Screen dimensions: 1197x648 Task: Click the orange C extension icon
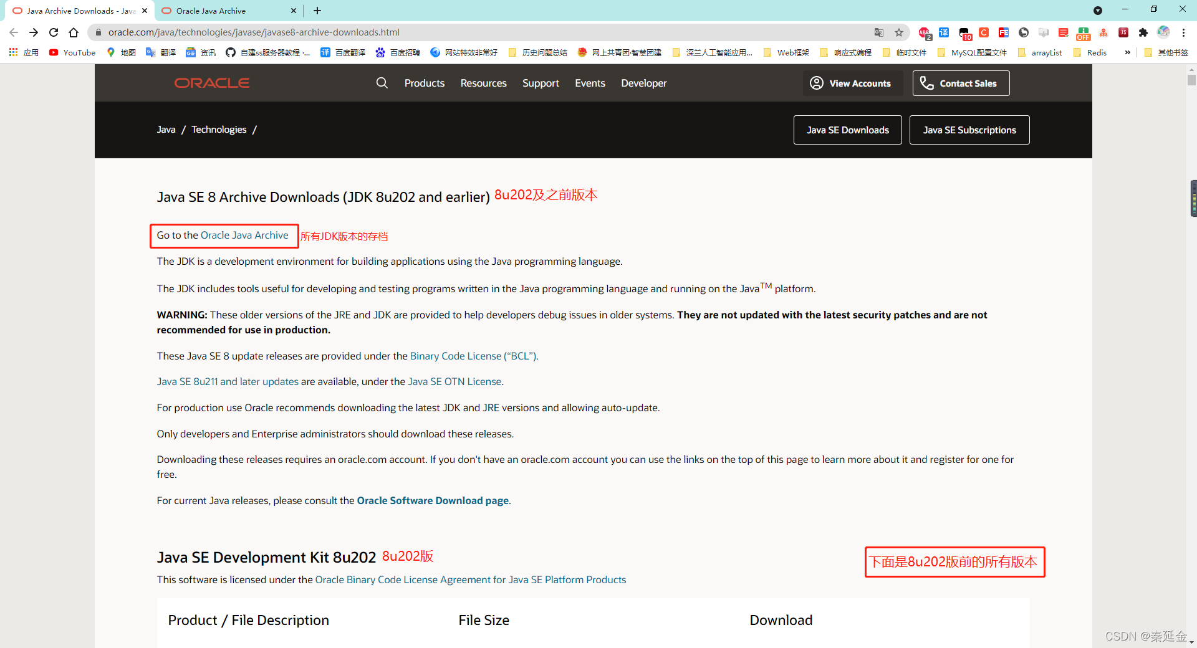984,32
